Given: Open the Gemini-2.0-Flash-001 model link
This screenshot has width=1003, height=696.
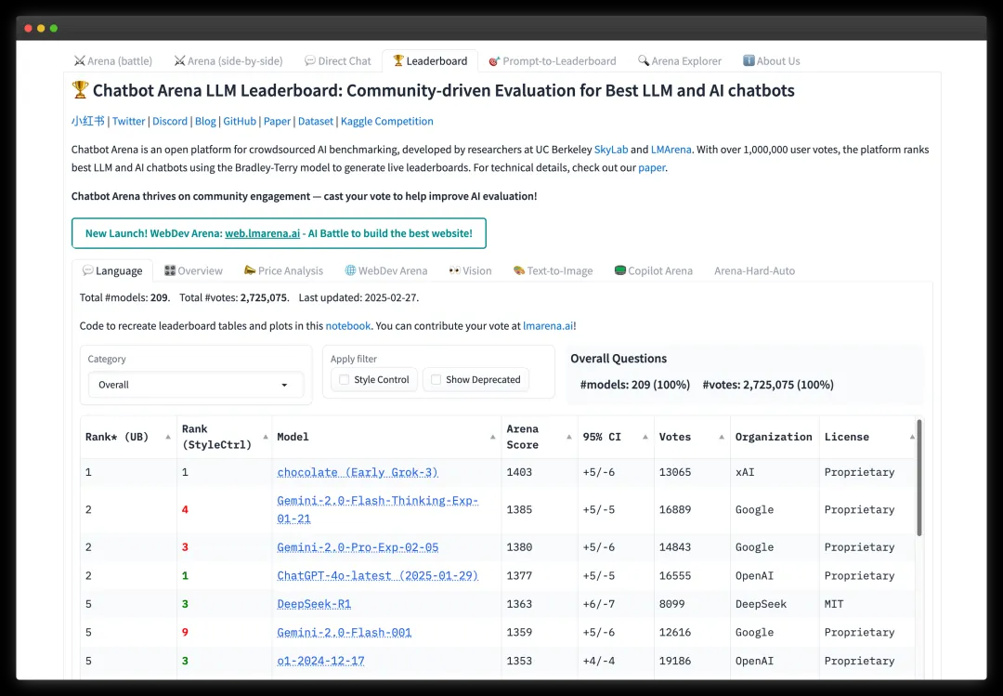Looking at the screenshot, I should coord(345,632).
